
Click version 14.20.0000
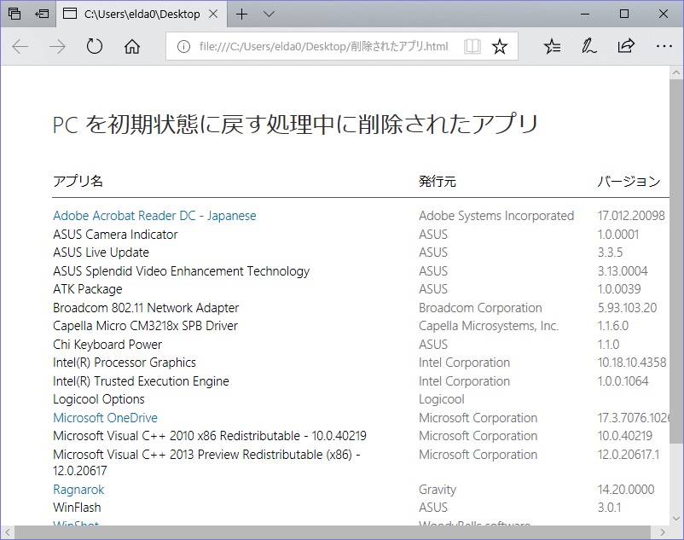pos(626,490)
